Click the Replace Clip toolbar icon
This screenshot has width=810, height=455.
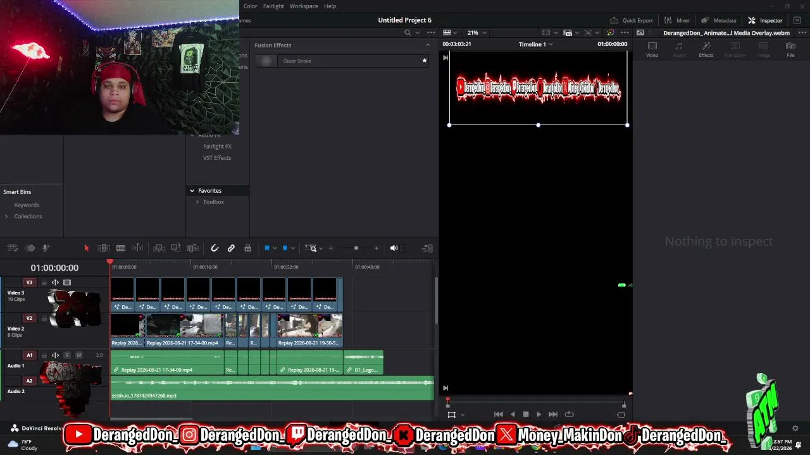pyautogui.click(x=192, y=248)
